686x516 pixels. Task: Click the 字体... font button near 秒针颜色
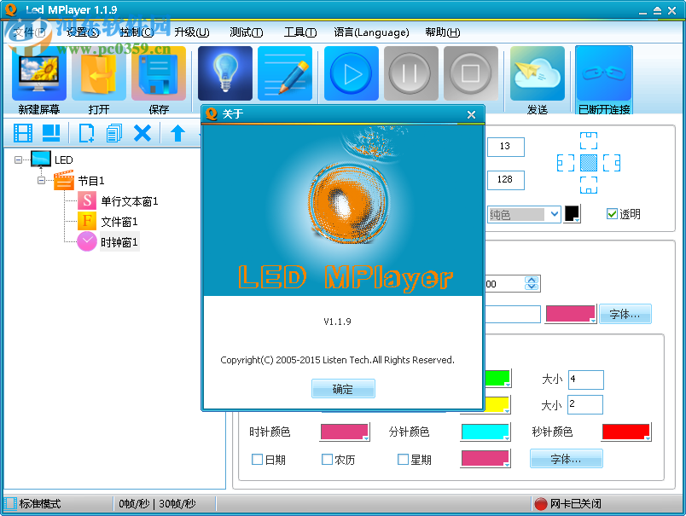pyautogui.click(x=566, y=458)
